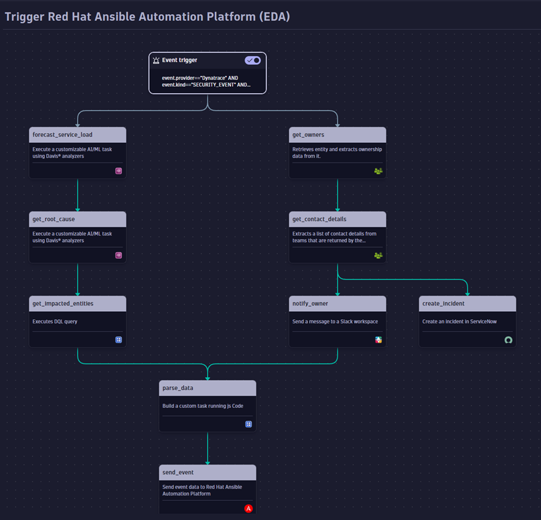Click 'Create an incident in ServiceNow' text
This screenshot has width=541, height=520.
tap(459, 322)
